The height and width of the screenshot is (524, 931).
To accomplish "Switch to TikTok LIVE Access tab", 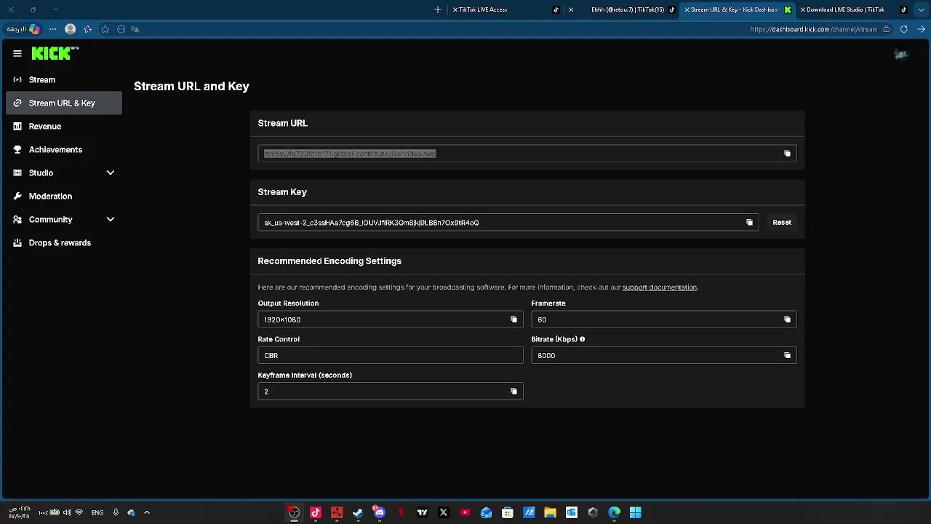I will [506, 9].
